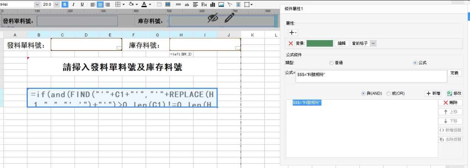This screenshot has height=168, width=470.
Task: Click 編輯 background edit button
Action: [x=342, y=43]
